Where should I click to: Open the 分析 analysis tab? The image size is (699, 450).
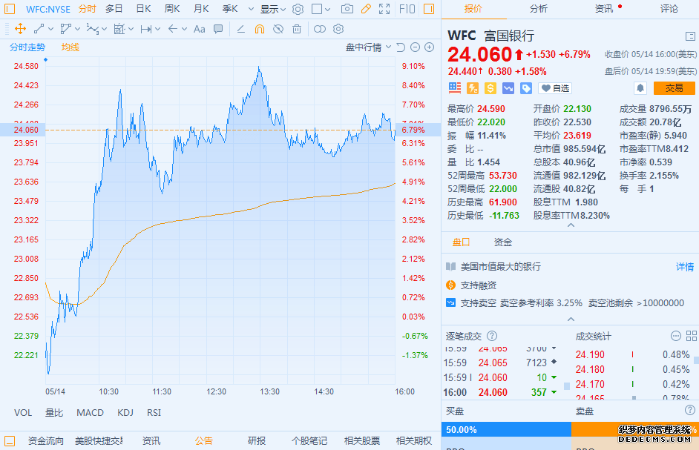tap(539, 8)
